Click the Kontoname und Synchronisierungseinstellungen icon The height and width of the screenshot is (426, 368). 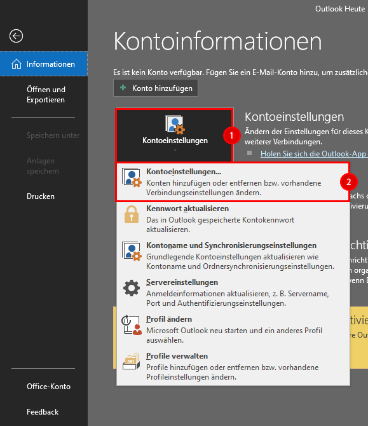coord(132,251)
